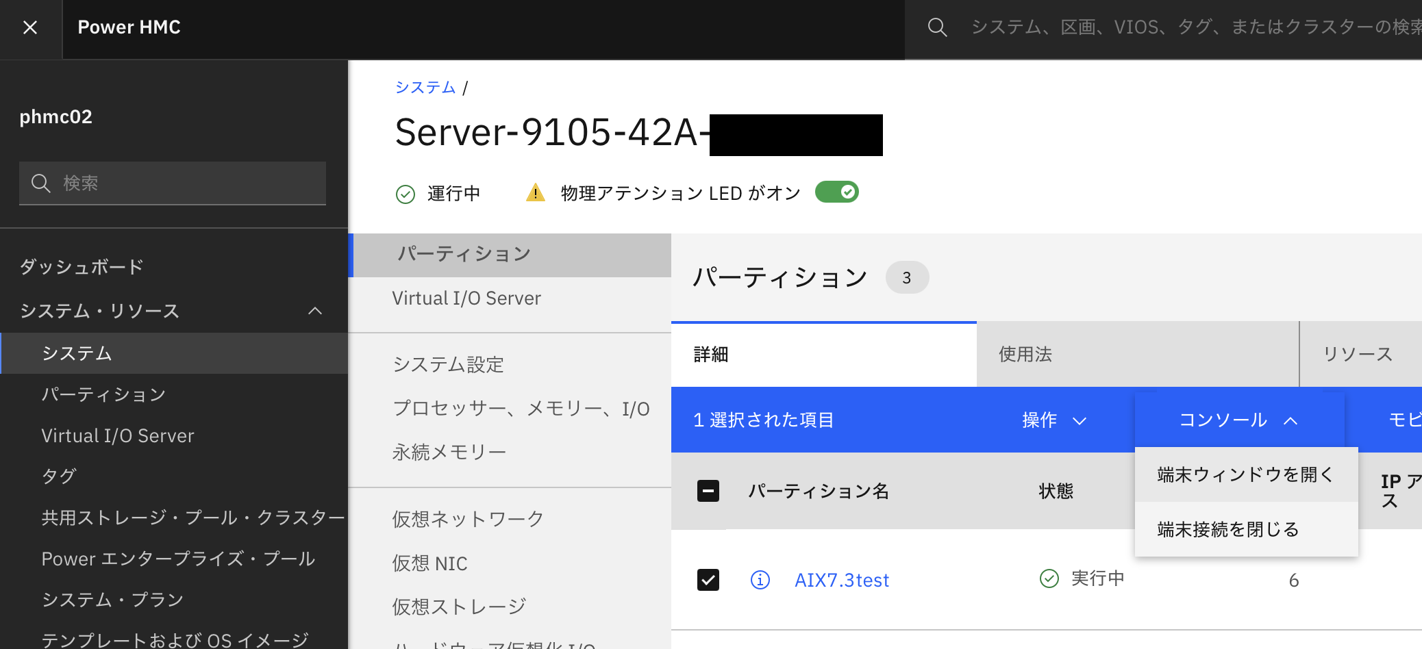The image size is (1422, 649).
Task: Click the status check icon beside 実行中
Action: 1048,578
